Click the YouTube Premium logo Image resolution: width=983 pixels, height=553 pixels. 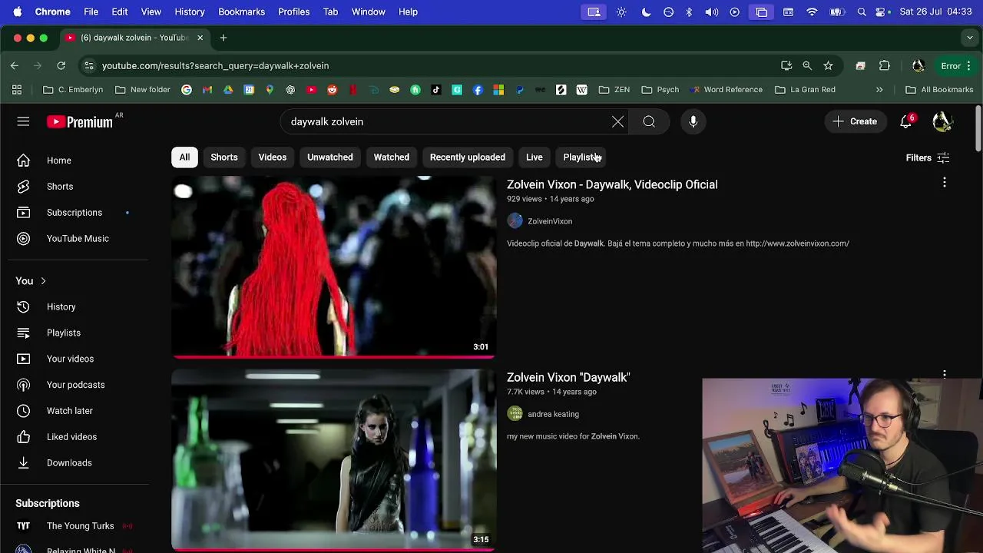pyautogui.click(x=79, y=121)
